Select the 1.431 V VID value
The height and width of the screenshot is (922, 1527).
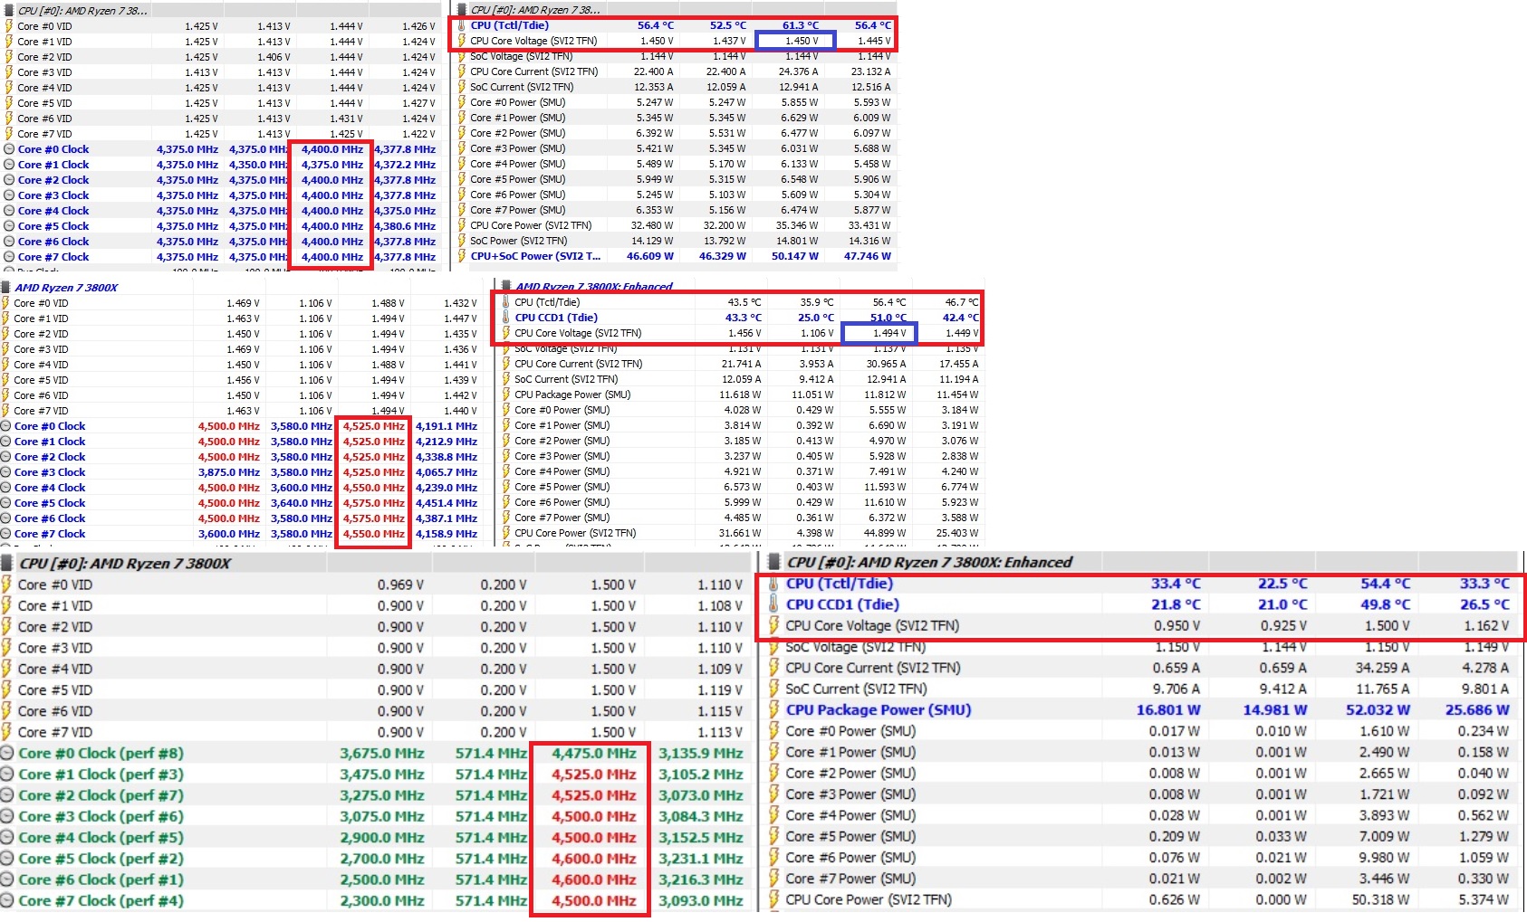(x=346, y=119)
